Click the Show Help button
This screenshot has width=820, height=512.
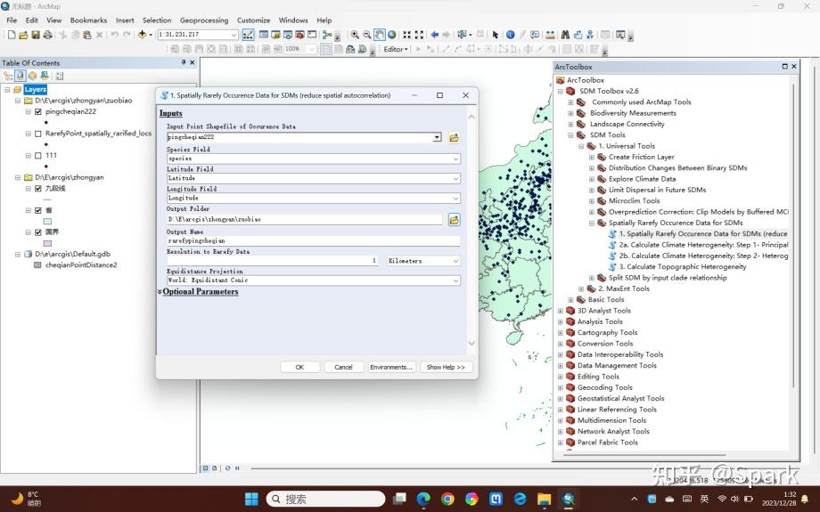(x=445, y=367)
